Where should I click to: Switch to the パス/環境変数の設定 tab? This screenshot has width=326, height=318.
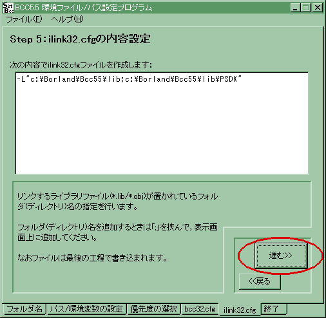[86, 309]
